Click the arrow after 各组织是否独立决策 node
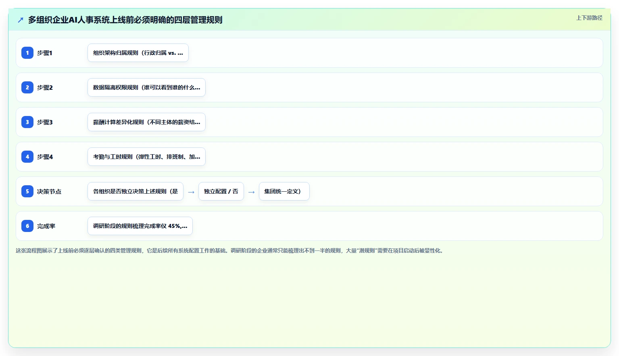Viewport: 619px width, 356px height. pos(191,192)
